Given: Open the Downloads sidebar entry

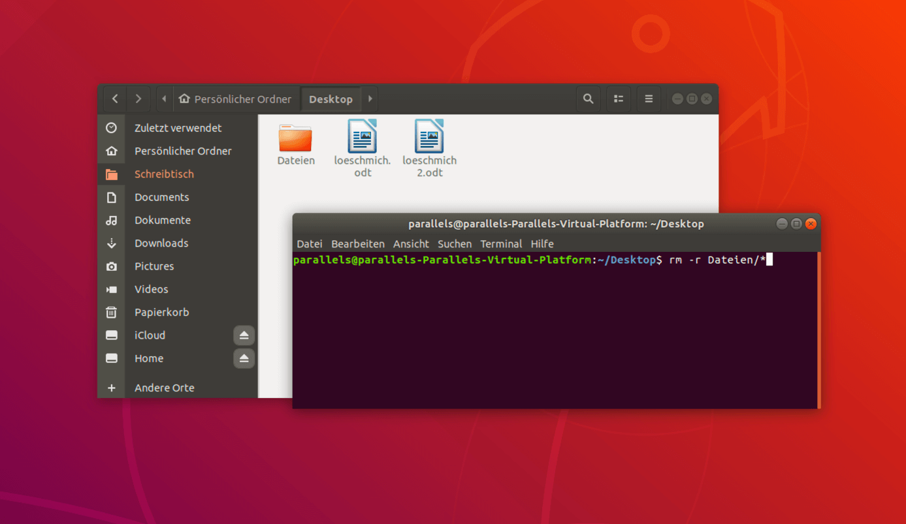Looking at the screenshot, I should point(161,243).
